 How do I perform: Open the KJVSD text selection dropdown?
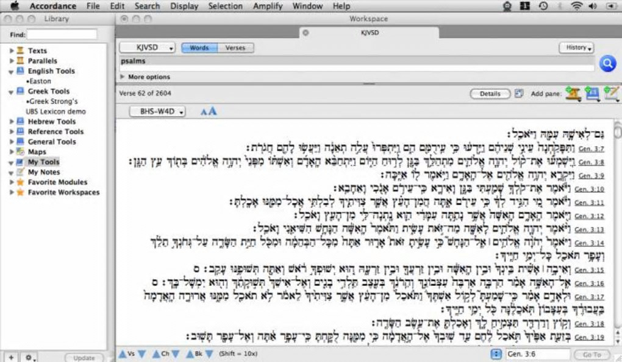147,47
